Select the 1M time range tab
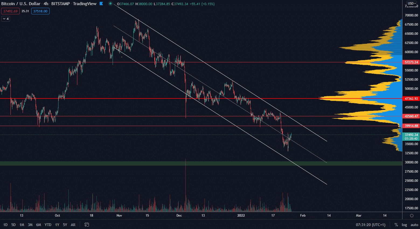420x229 pixels. click(22, 225)
